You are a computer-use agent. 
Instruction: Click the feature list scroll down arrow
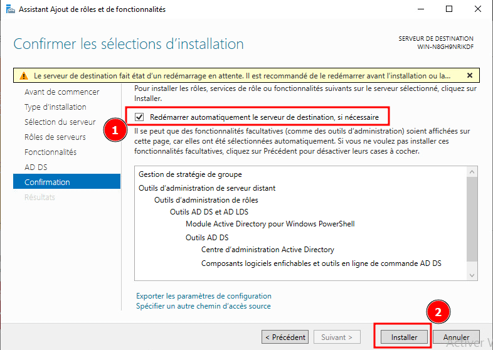[473, 275]
